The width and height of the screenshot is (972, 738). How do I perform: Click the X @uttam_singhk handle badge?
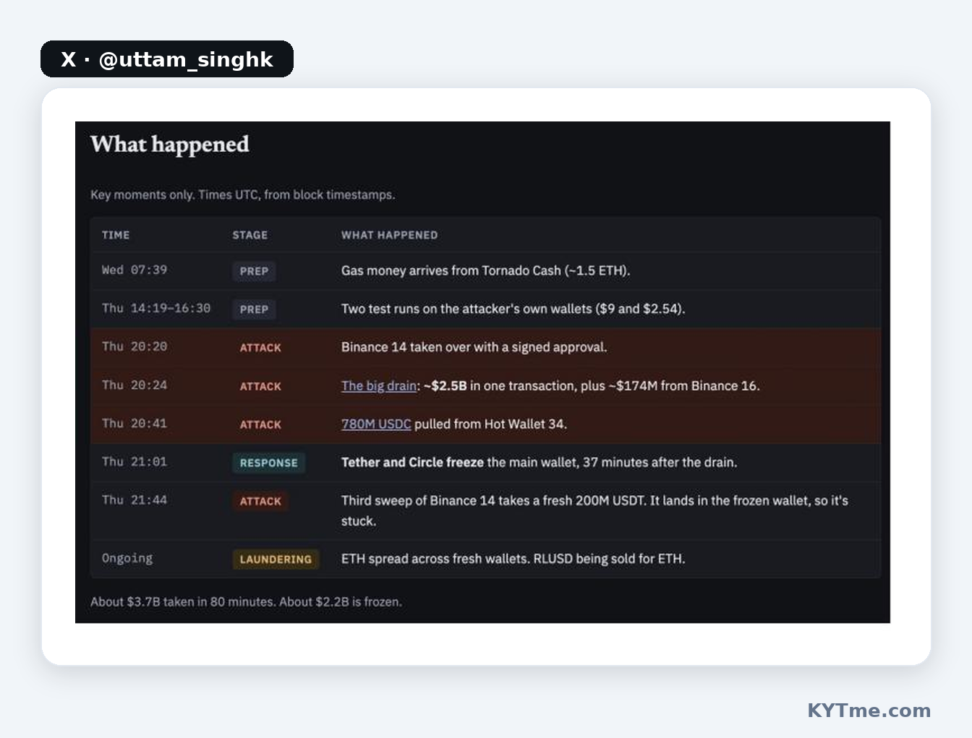(167, 59)
